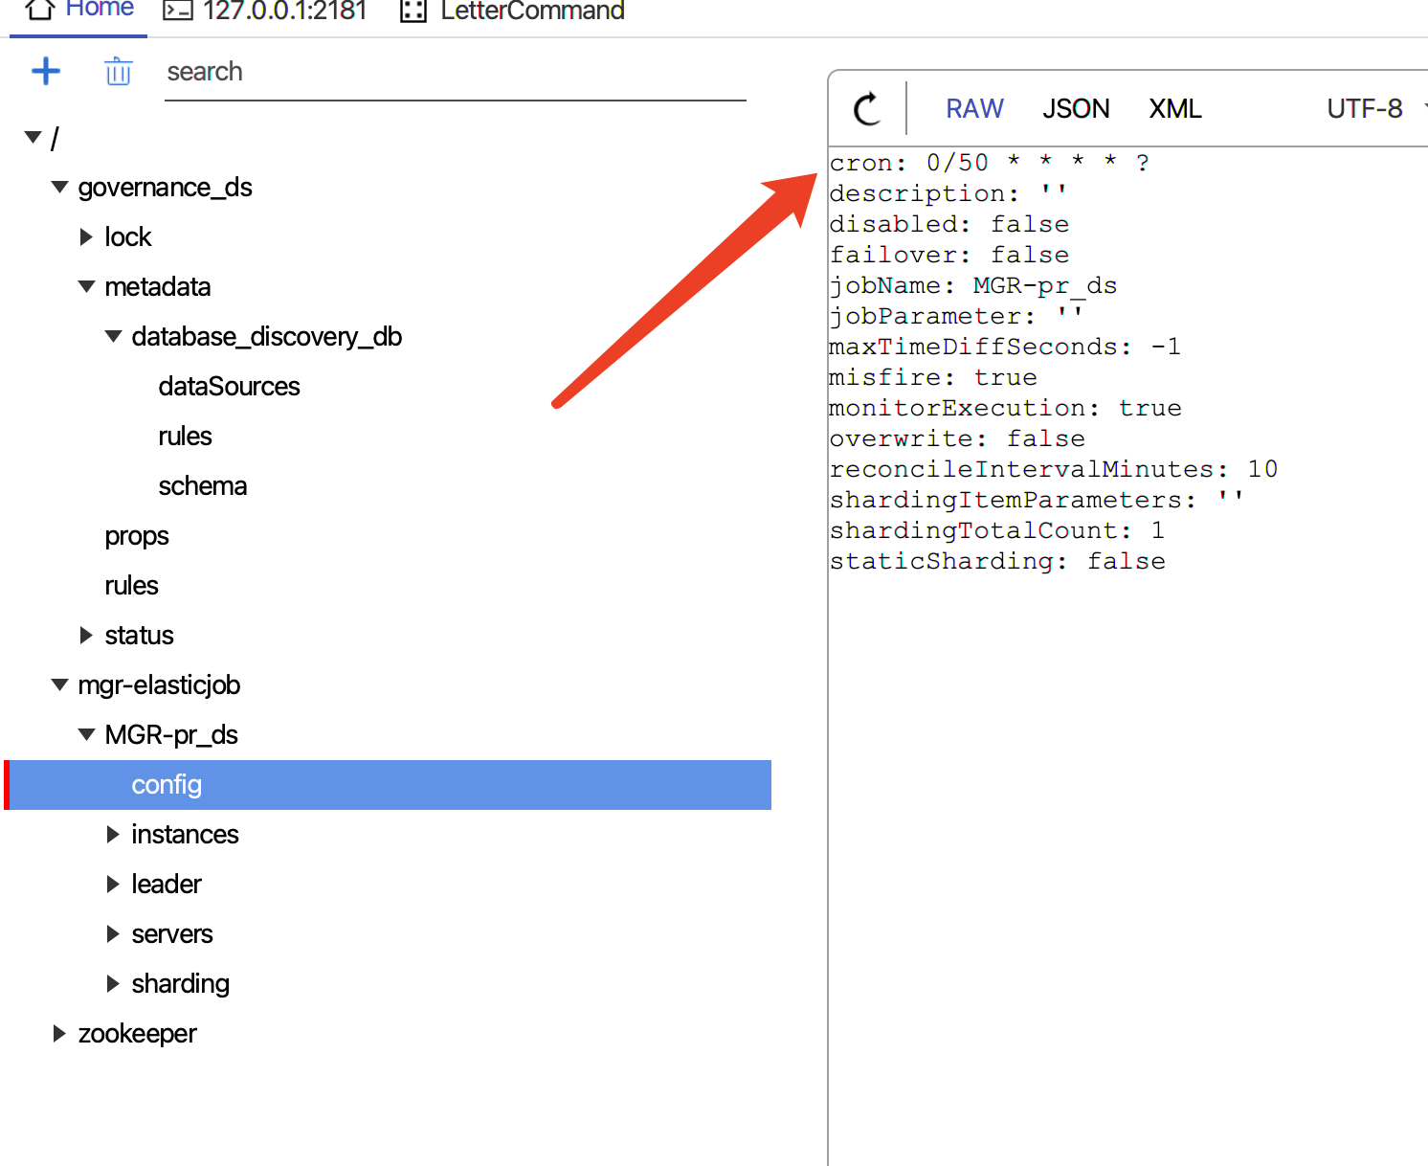Select XML view mode
The height and width of the screenshot is (1166, 1428).
[1174, 108]
